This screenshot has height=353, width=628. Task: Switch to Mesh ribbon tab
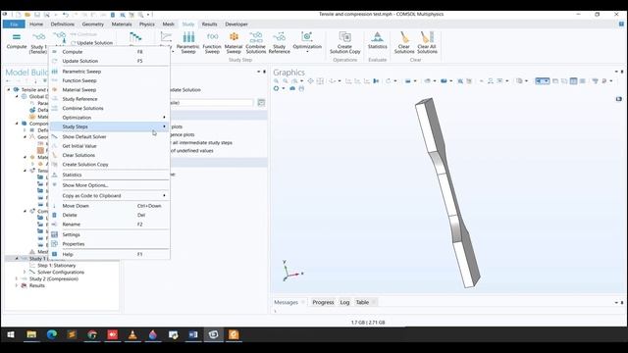tap(168, 24)
